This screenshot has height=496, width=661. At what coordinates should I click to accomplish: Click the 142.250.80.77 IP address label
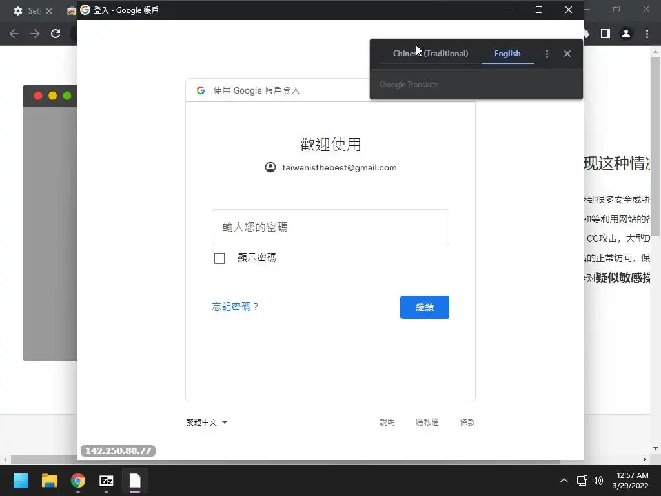[x=118, y=451]
